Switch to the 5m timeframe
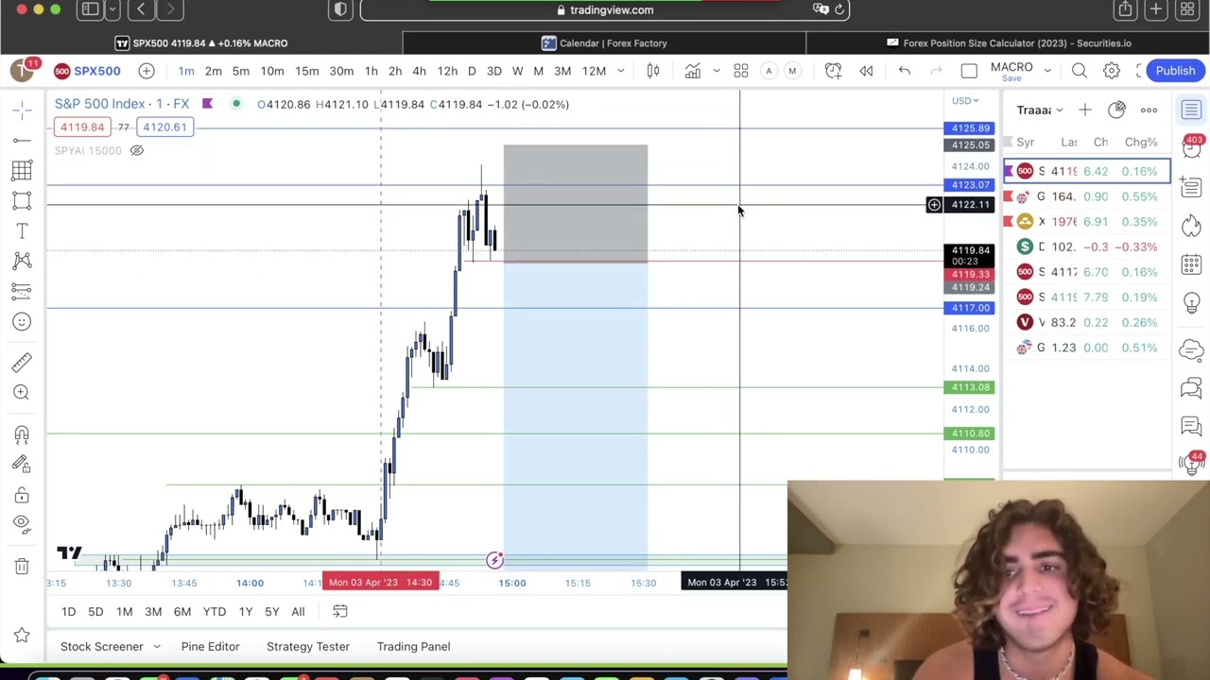 241,71
